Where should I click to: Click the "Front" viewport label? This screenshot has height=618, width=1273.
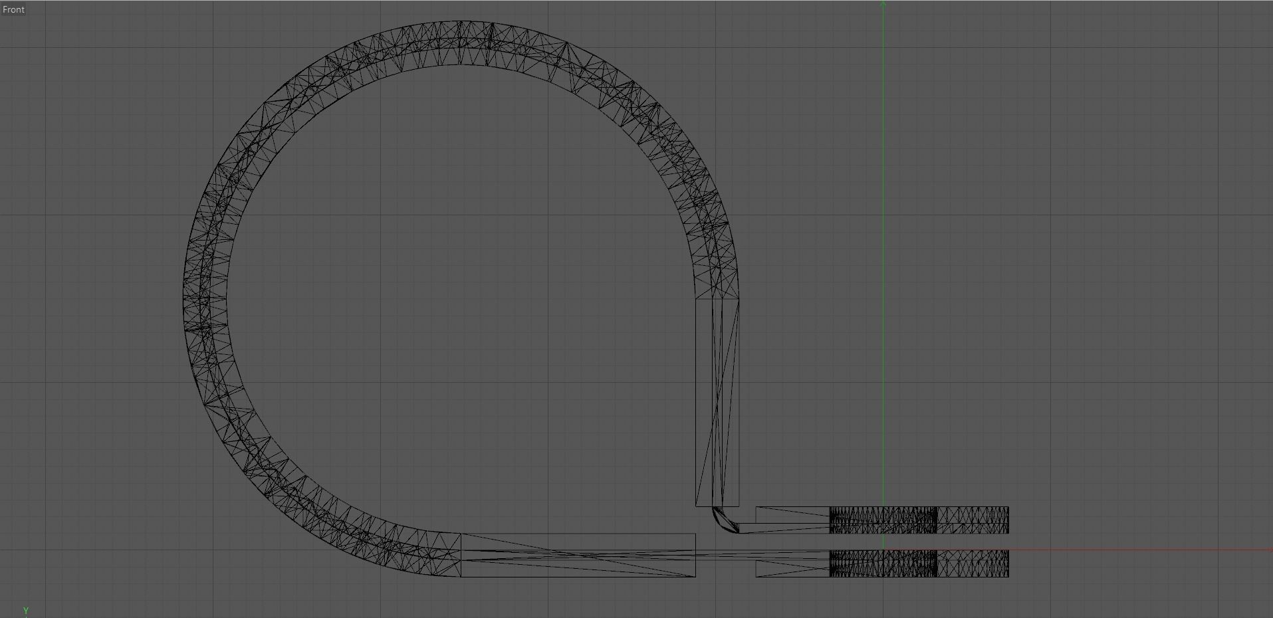click(13, 9)
